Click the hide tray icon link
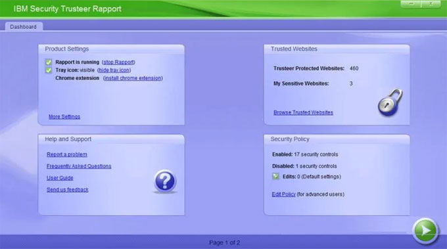Screen dimensions: 447x249 [x=114, y=70]
